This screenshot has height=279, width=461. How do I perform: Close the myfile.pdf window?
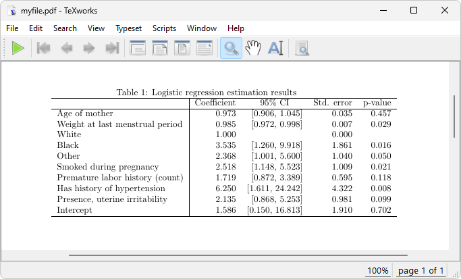pos(445,11)
